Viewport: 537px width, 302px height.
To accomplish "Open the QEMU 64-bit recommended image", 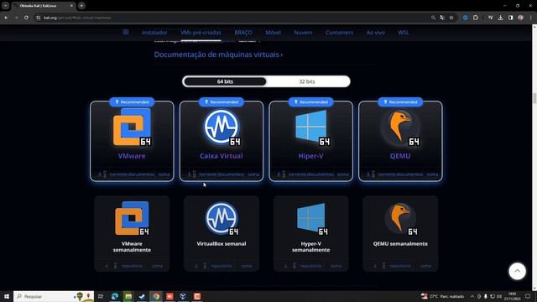I will point(400,141).
